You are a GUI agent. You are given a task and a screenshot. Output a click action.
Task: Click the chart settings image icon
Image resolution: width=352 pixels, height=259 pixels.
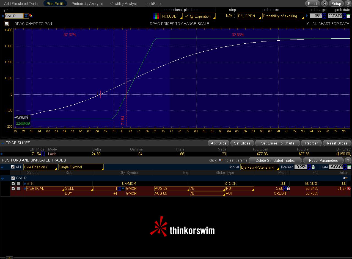coord(7,24)
